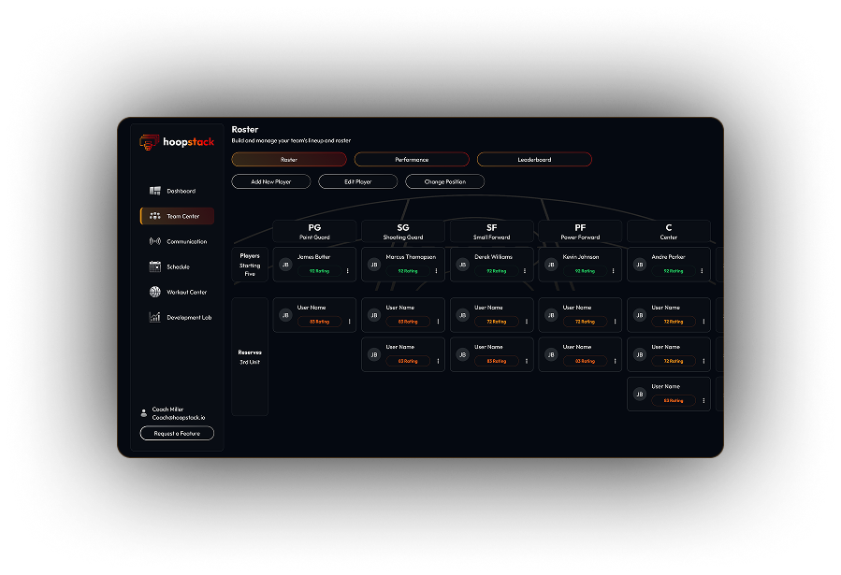841x575 pixels.
Task: Click the Change Position button
Action: coord(444,181)
